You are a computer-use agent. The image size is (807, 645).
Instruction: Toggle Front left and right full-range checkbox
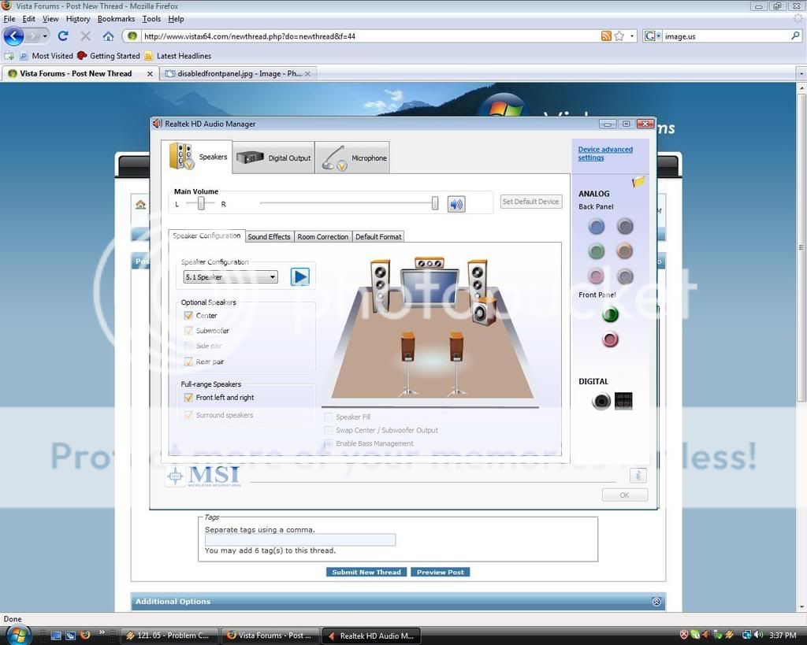point(188,398)
